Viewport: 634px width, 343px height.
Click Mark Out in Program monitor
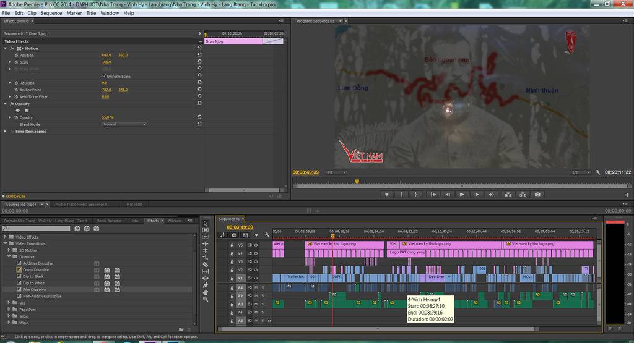coord(415,195)
